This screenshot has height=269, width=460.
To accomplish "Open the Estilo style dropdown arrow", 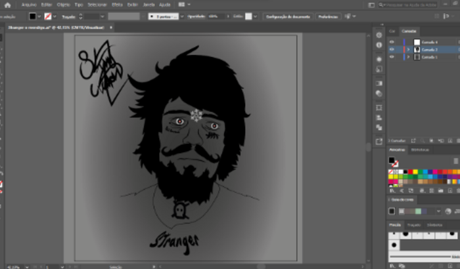I will coord(255,16).
